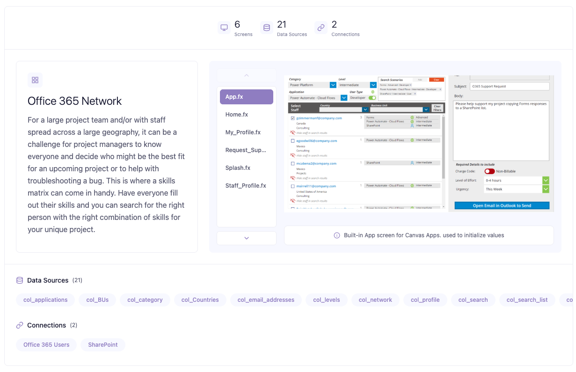The image size is (576, 372).
Task: Click the col_network data source tag
Action: click(x=375, y=300)
